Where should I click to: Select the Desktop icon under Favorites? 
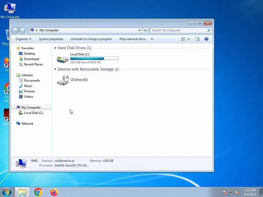coord(21,54)
